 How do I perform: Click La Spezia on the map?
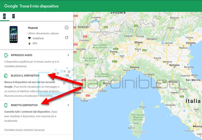click(149, 74)
